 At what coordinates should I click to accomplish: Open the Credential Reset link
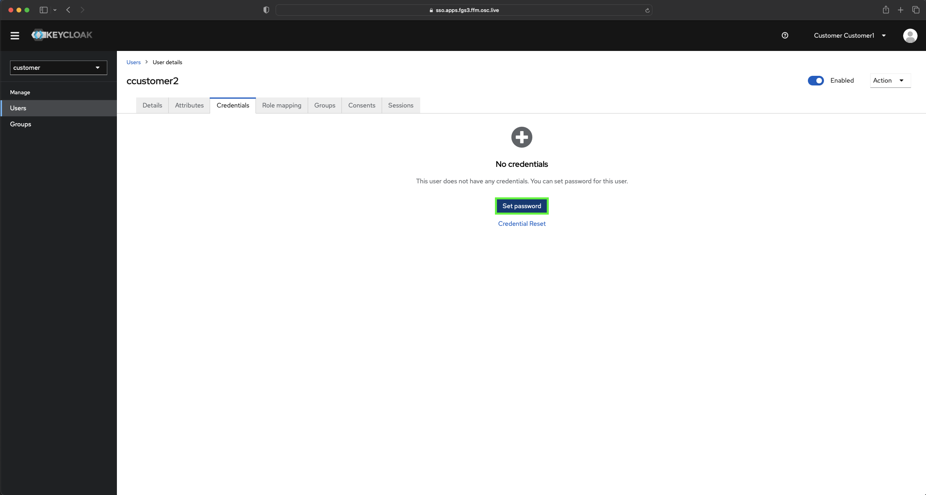point(521,223)
